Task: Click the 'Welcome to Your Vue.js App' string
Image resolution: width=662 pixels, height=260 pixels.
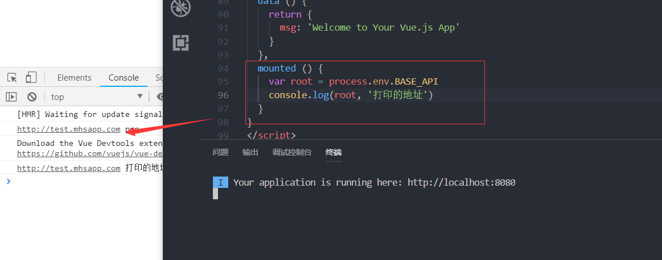Action: pyautogui.click(x=383, y=28)
